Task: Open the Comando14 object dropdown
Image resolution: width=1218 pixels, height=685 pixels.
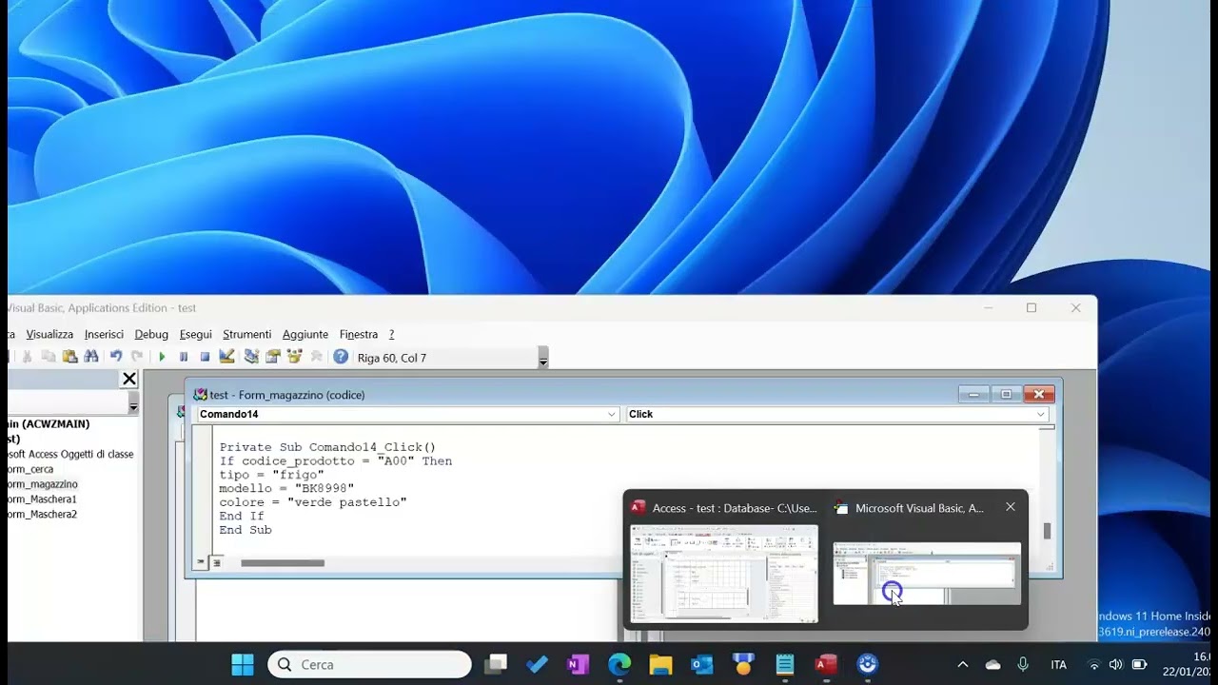Action: (x=613, y=414)
